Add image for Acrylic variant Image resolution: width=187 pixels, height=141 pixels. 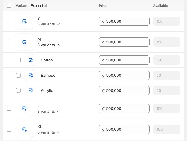[31, 90]
